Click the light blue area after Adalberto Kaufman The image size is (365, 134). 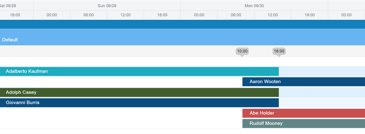pyautogui.click(x=322, y=71)
